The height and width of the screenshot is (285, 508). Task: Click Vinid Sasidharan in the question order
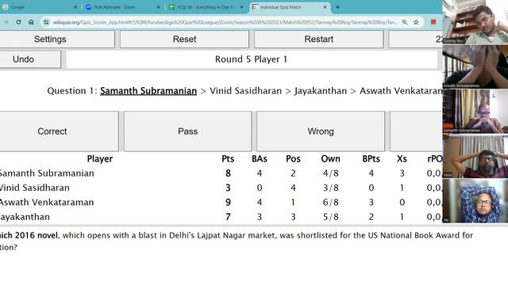[245, 91]
